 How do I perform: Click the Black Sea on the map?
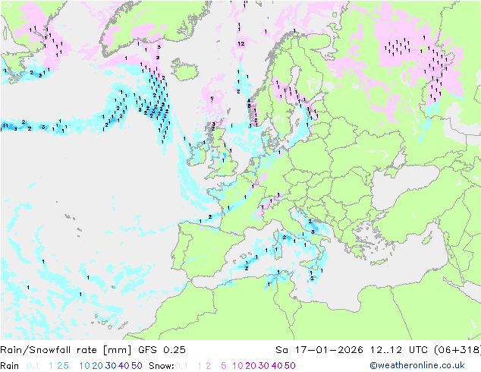[404, 188]
